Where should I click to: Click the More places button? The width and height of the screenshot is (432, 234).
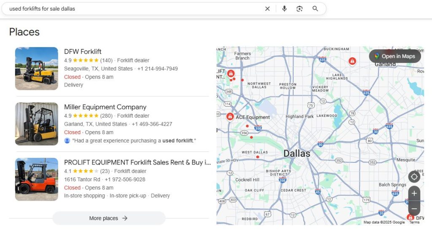[x=109, y=218]
